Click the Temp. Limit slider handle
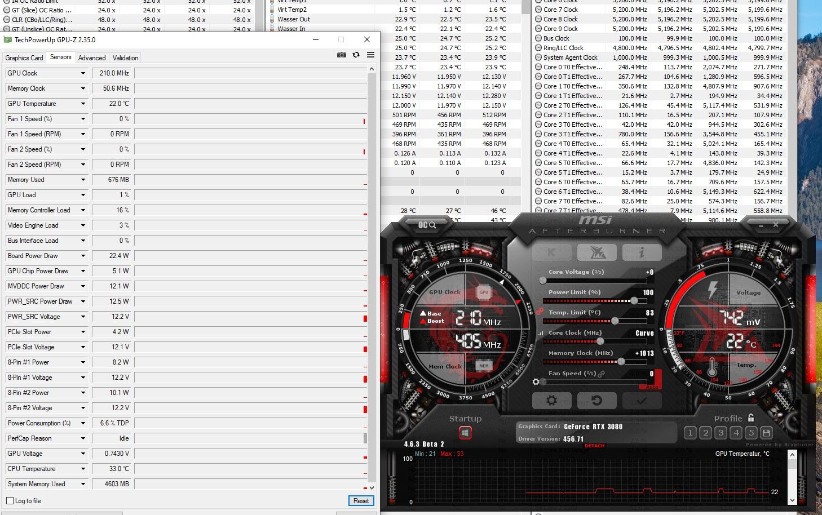This screenshot has height=515, width=822. click(615, 321)
